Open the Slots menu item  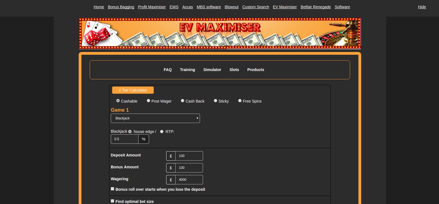coord(234,70)
